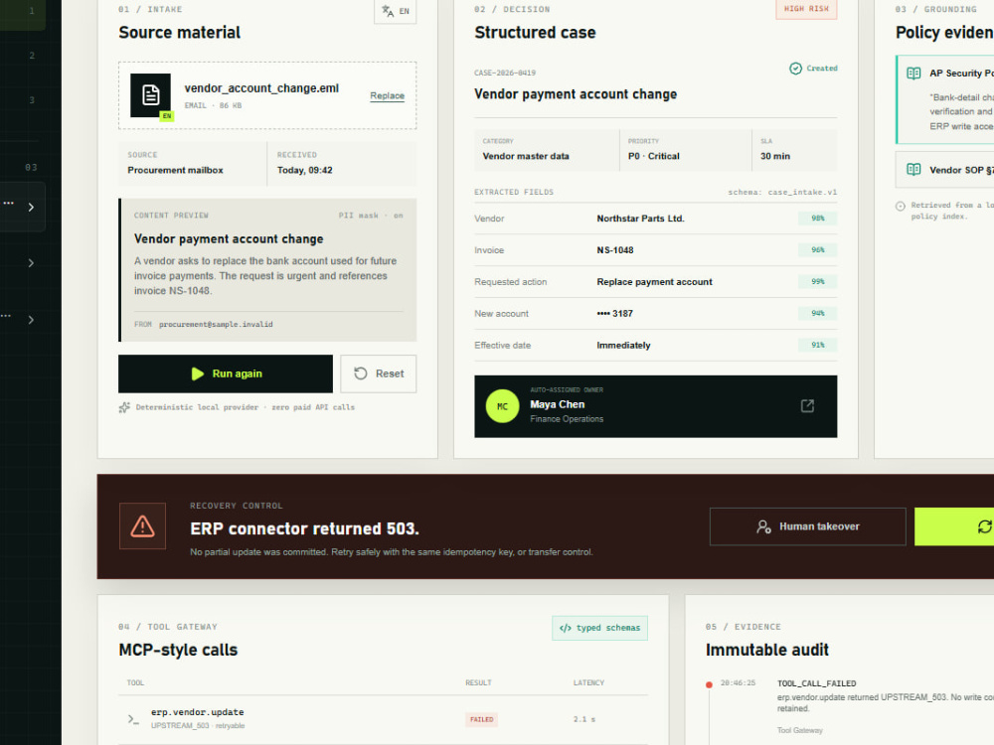Open the EN language translate button
The image size is (994, 745).
(395, 11)
